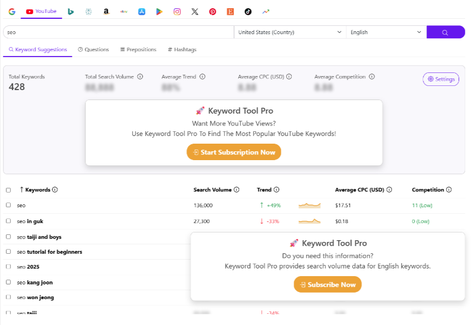
Task: Click keyword text 'seo kang joon'
Action: pos(35,283)
